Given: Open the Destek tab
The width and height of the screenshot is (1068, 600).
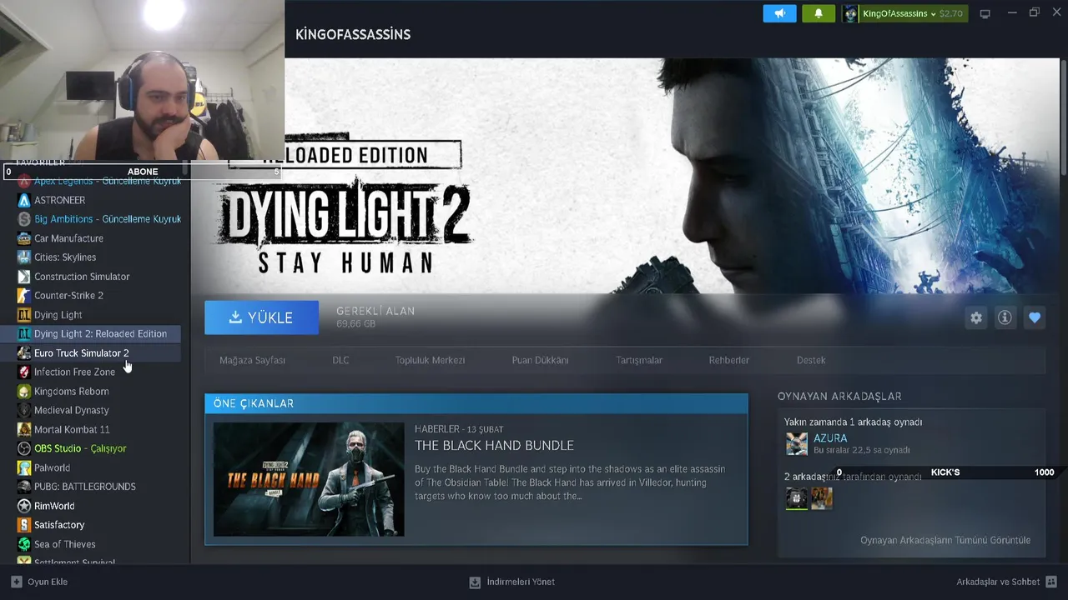Looking at the screenshot, I should tap(811, 360).
